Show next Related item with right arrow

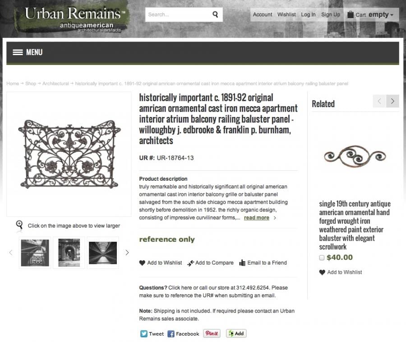click(392, 101)
